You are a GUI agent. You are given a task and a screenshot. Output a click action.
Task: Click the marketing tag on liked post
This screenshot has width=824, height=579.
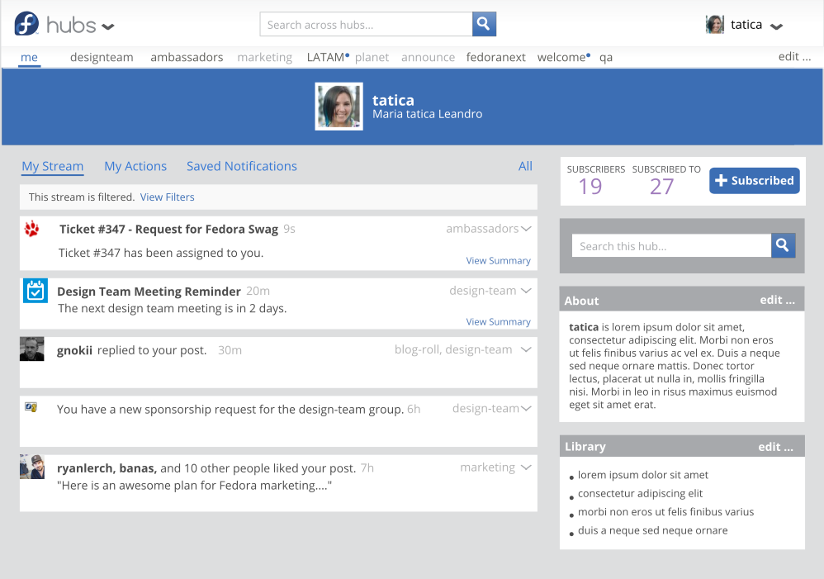[x=488, y=467]
